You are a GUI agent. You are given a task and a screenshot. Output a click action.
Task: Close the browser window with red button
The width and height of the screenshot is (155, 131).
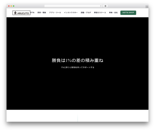(x=9, y=6)
